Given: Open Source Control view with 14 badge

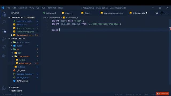Looking at the screenshot, I should point(4,31).
